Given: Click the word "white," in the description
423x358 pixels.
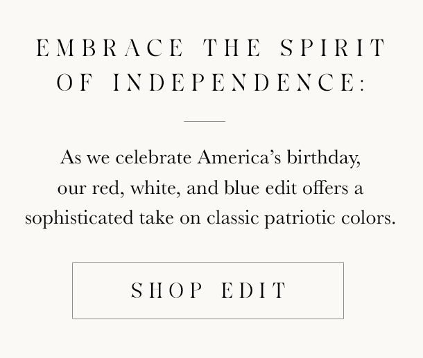Looking at the screenshot, I should pos(155,188).
